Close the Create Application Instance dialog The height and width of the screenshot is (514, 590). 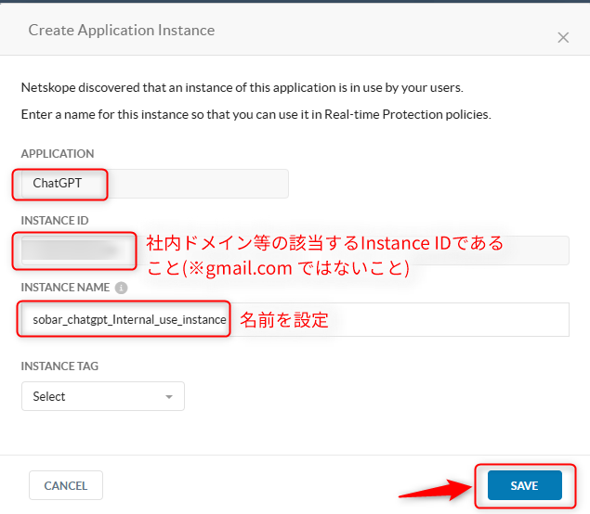coord(562,38)
